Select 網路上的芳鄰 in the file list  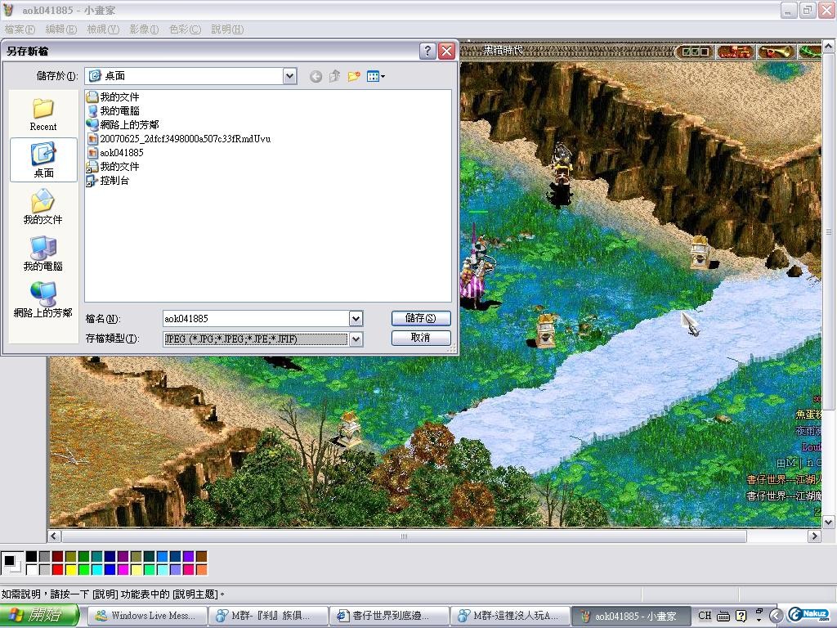pyautogui.click(x=123, y=124)
